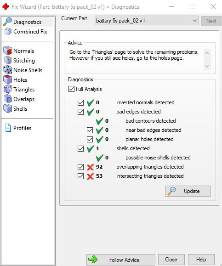Click Advice box scroll up arrow
The image size is (222, 266).
click(x=207, y=53)
